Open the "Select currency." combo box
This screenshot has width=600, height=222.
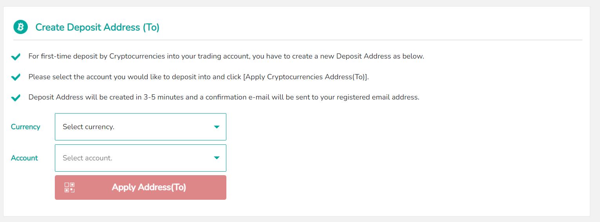point(133,127)
